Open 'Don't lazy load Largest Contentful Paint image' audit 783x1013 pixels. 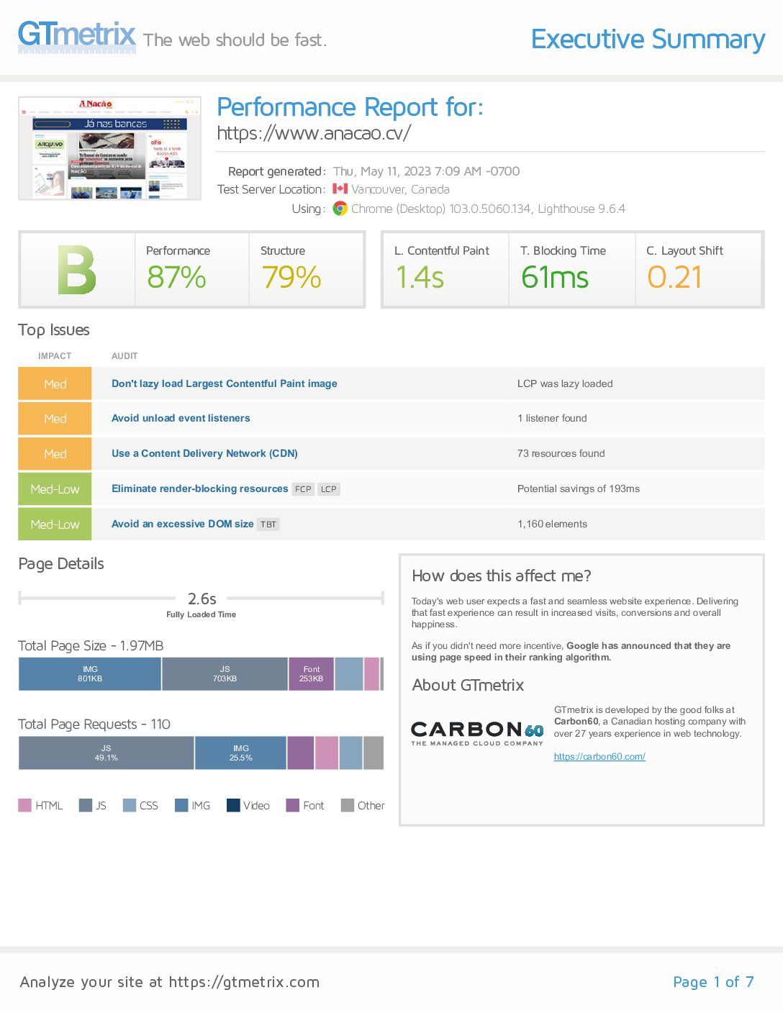(x=225, y=383)
